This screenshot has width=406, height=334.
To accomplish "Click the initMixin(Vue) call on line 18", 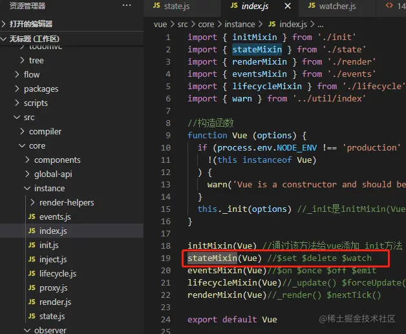I will point(222,245).
